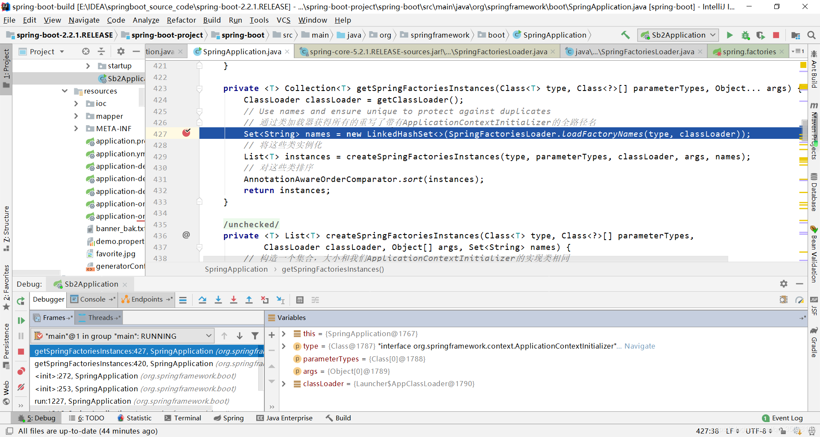Open the TODO tool window button

click(87, 418)
